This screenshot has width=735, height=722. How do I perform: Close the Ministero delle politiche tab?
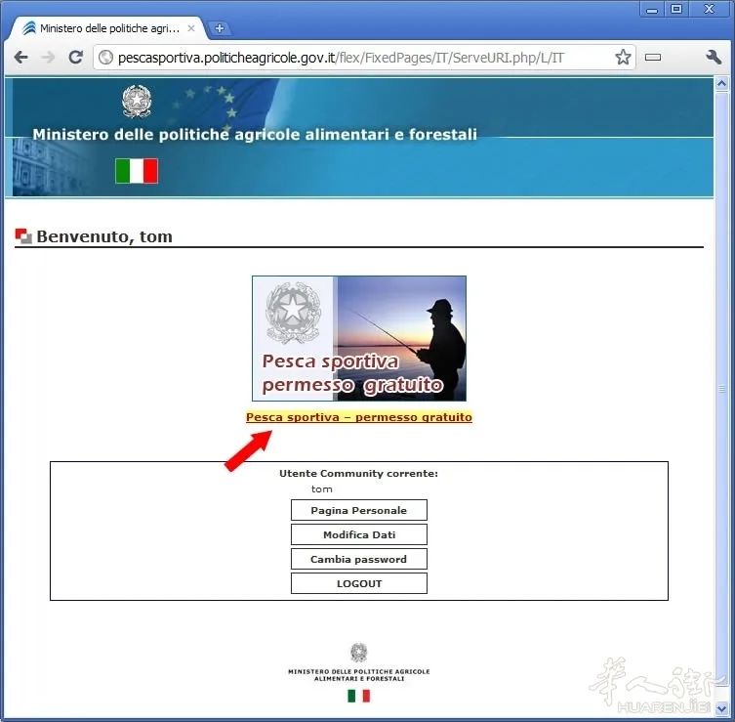pyautogui.click(x=191, y=28)
